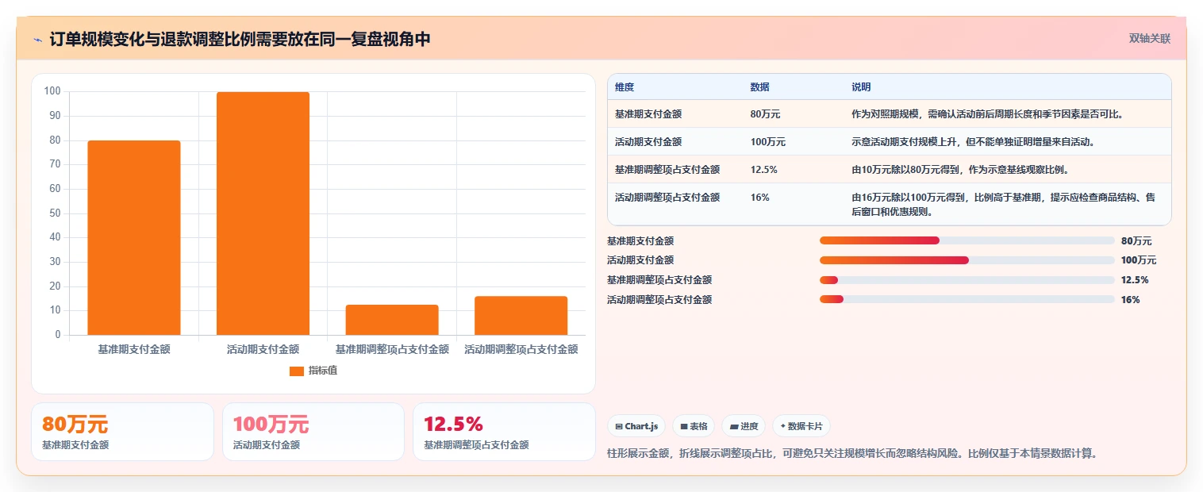The height and width of the screenshot is (492, 1203).
Task: Click the 基准期支付金额 row label in the table
Action: click(x=648, y=114)
